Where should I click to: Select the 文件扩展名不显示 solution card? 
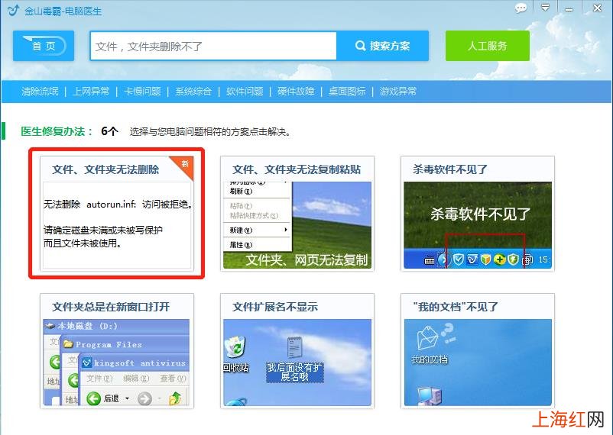(297, 351)
